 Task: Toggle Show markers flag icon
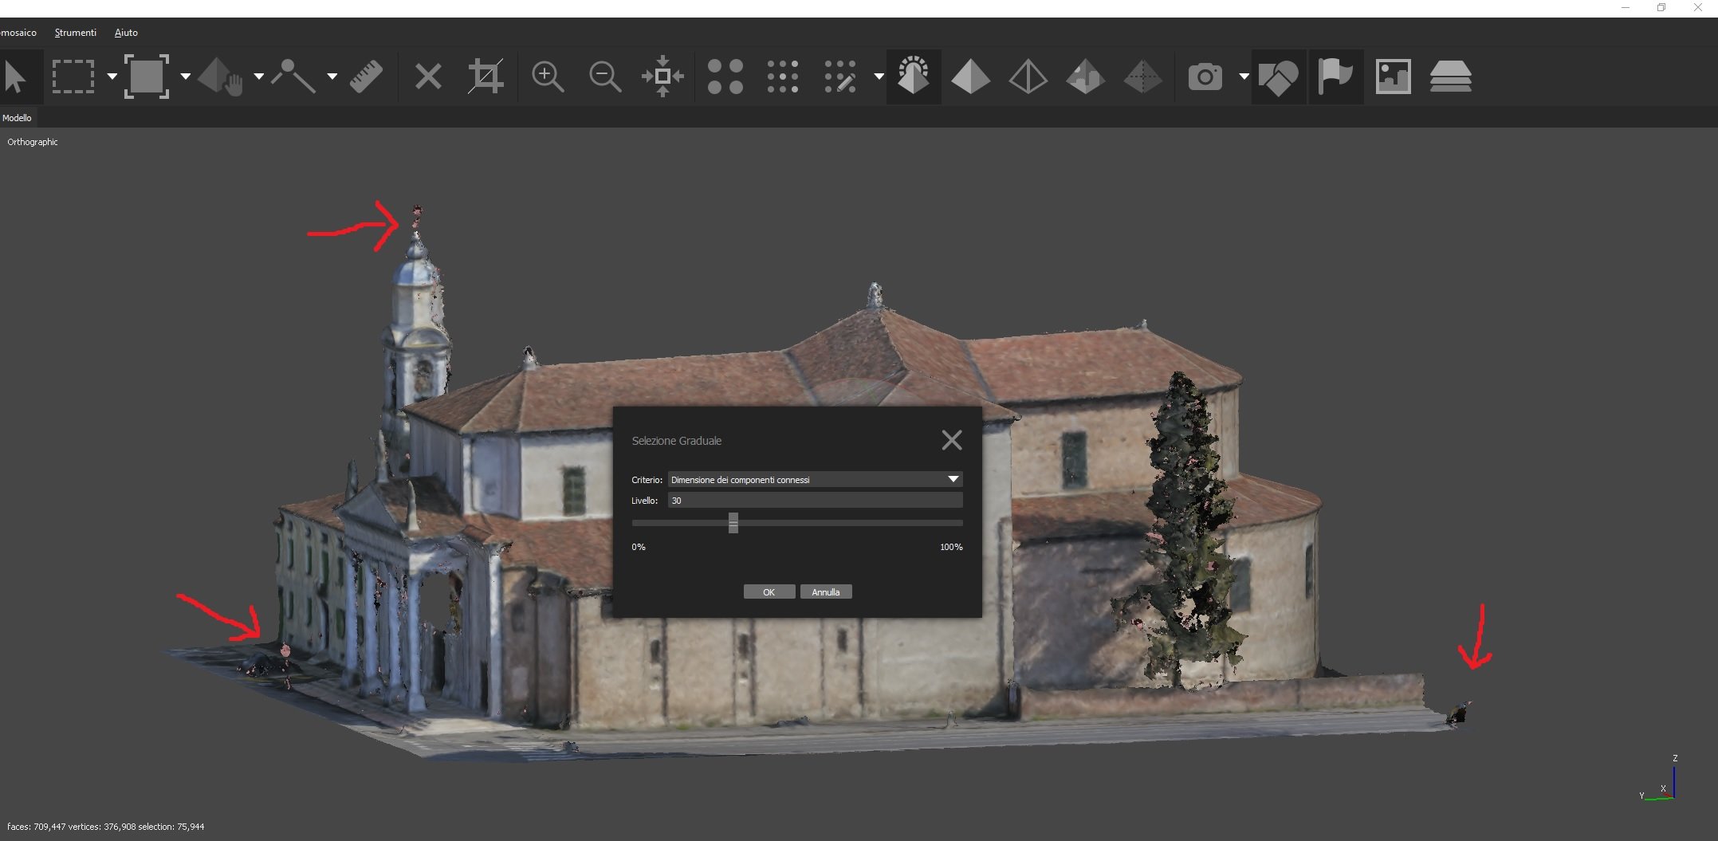1336,77
